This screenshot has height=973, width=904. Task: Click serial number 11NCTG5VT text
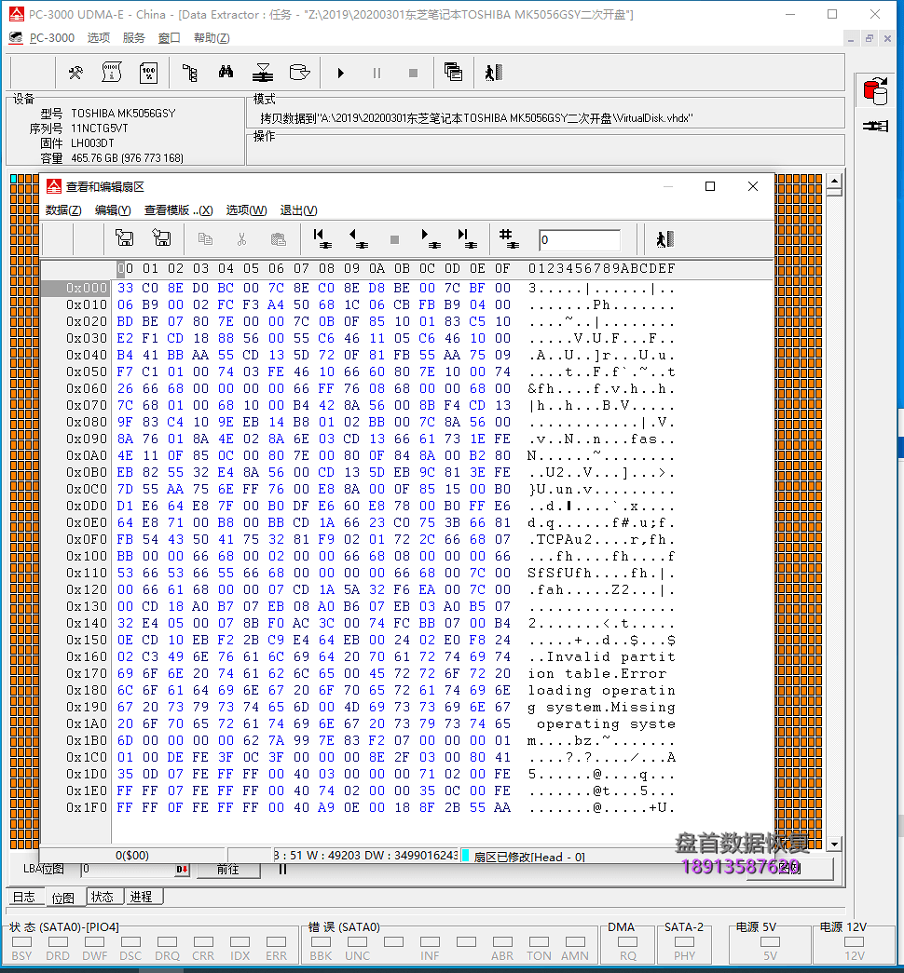tap(100, 128)
